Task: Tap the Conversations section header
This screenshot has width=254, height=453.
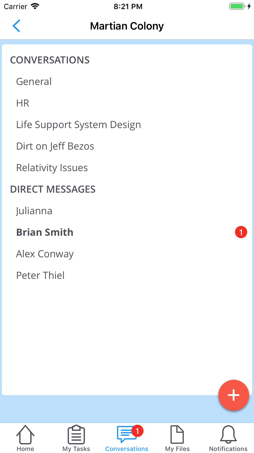Action: point(50,60)
